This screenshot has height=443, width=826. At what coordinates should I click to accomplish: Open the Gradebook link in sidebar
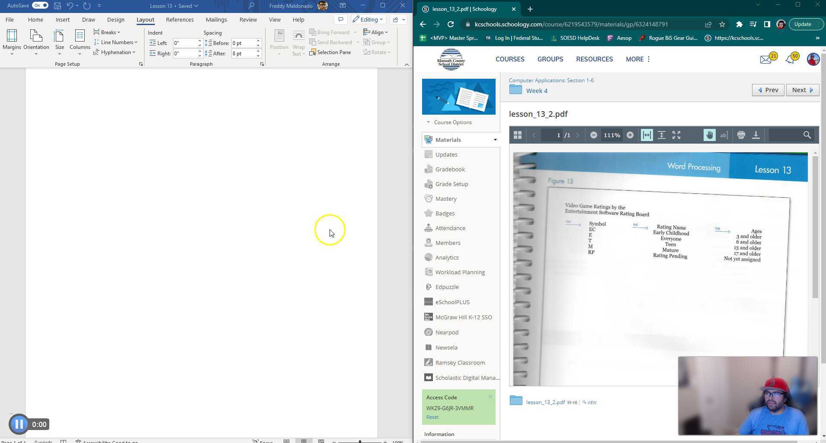point(450,169)
